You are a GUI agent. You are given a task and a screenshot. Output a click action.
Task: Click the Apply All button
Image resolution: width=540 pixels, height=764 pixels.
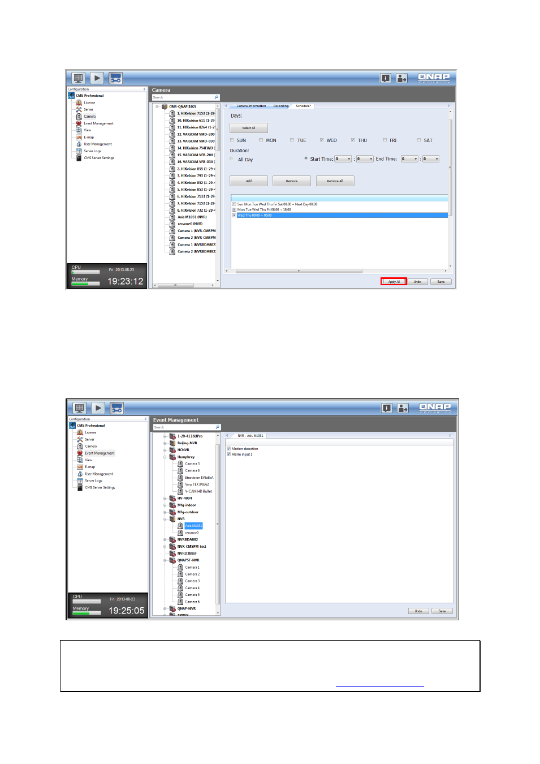(394, 282)
